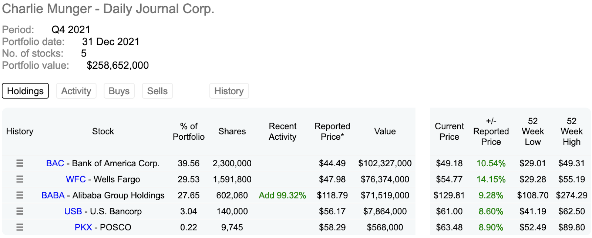
Task: Switch to the Buys tab
Action: point(119,91)
